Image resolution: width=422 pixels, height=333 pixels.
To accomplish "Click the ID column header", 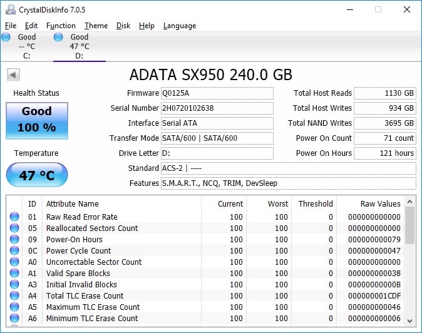I will [32, 204].
